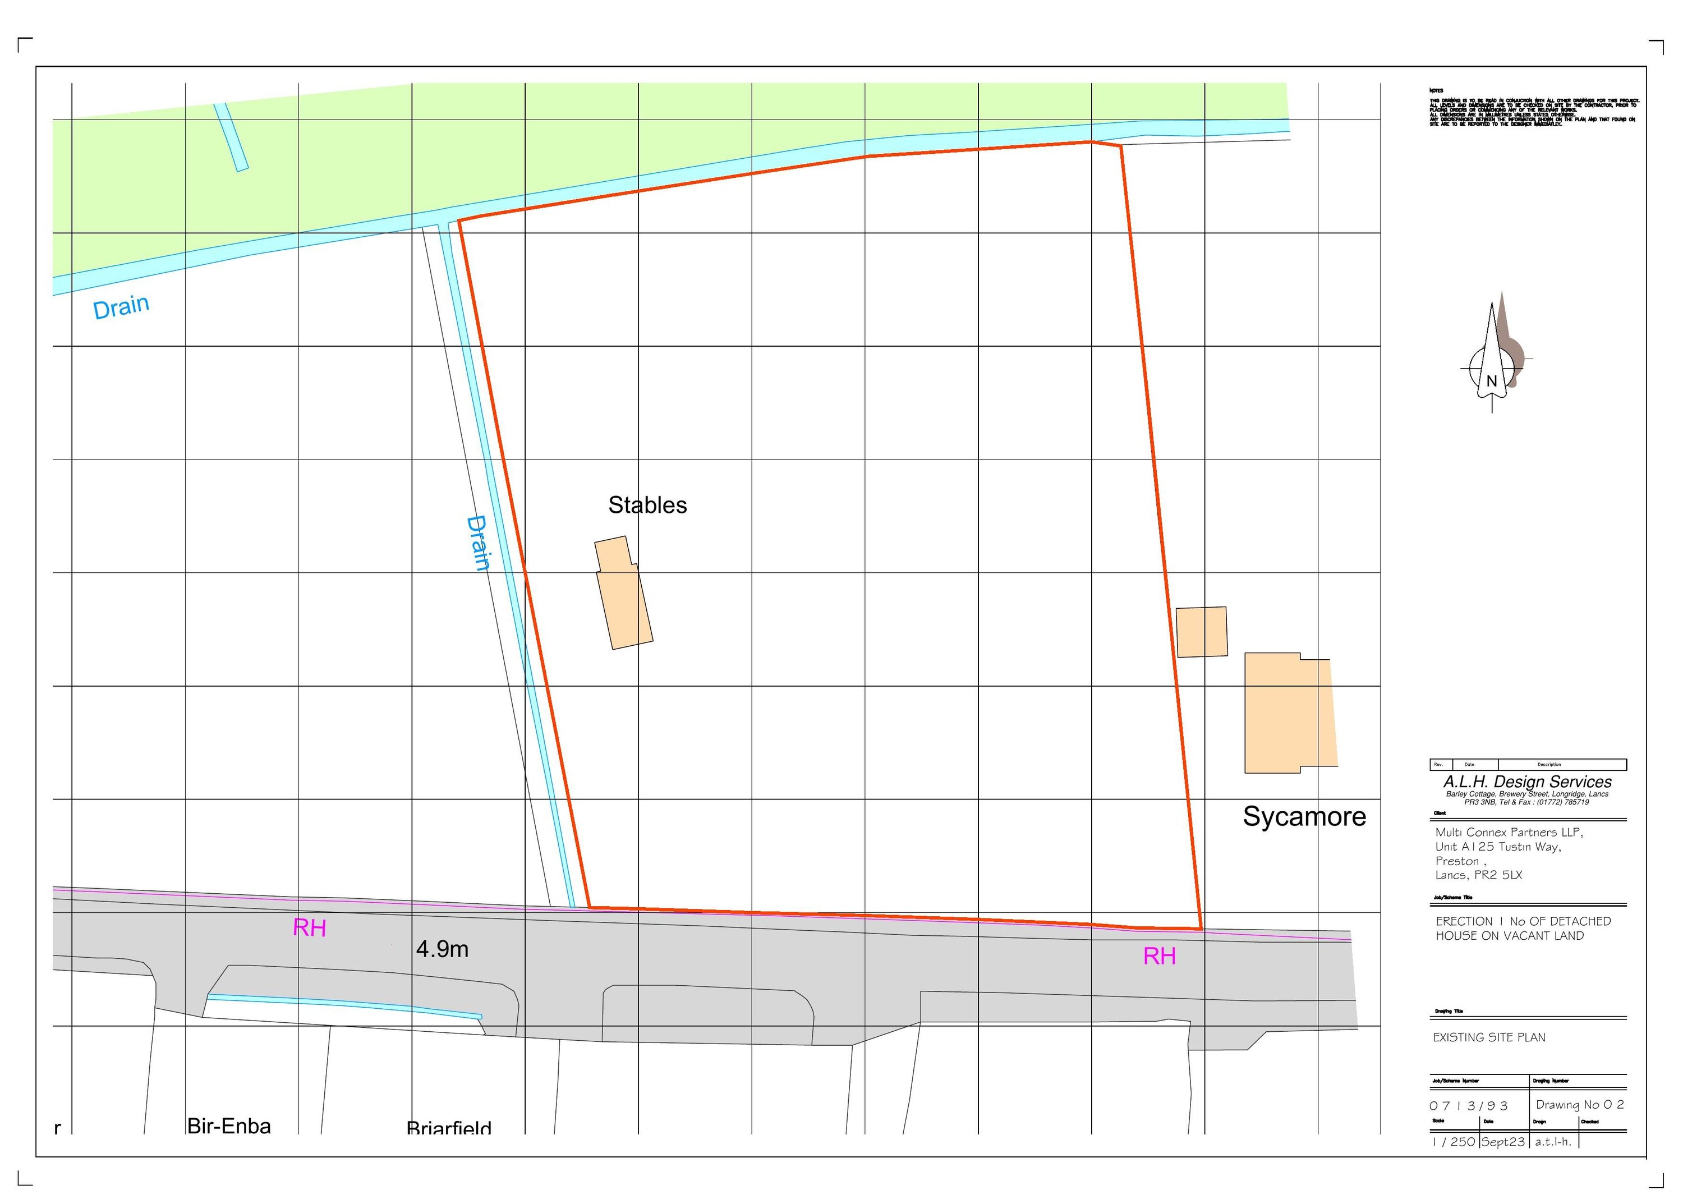
Task: Click the Briarfield property name
Action: click(x=449, y=1128)
